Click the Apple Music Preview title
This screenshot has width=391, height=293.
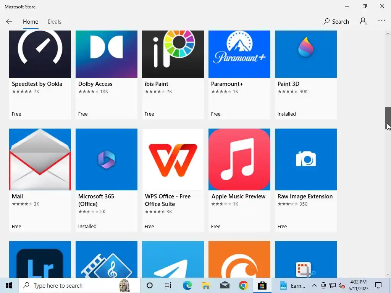pos(238,196)
